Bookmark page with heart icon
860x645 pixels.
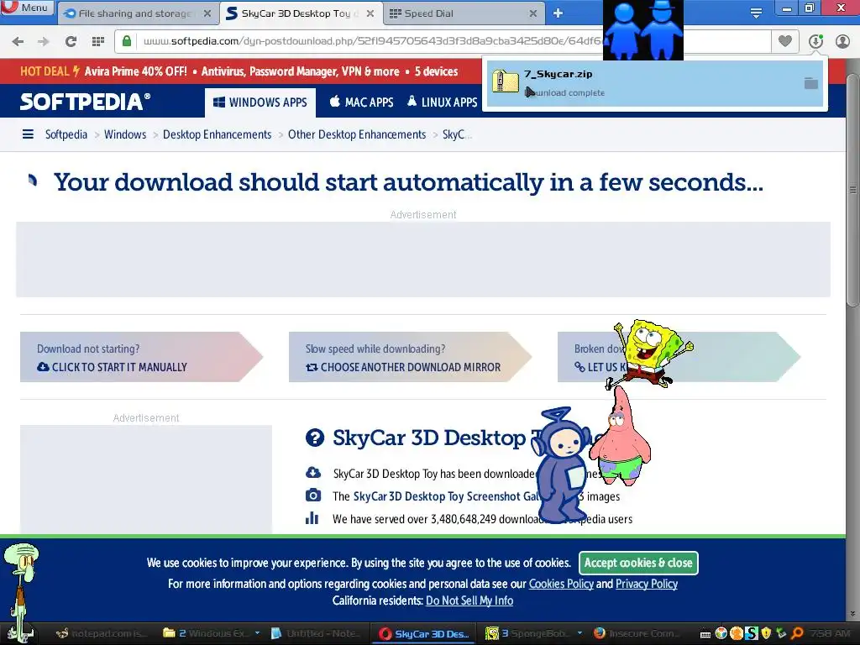pos(785,41)
